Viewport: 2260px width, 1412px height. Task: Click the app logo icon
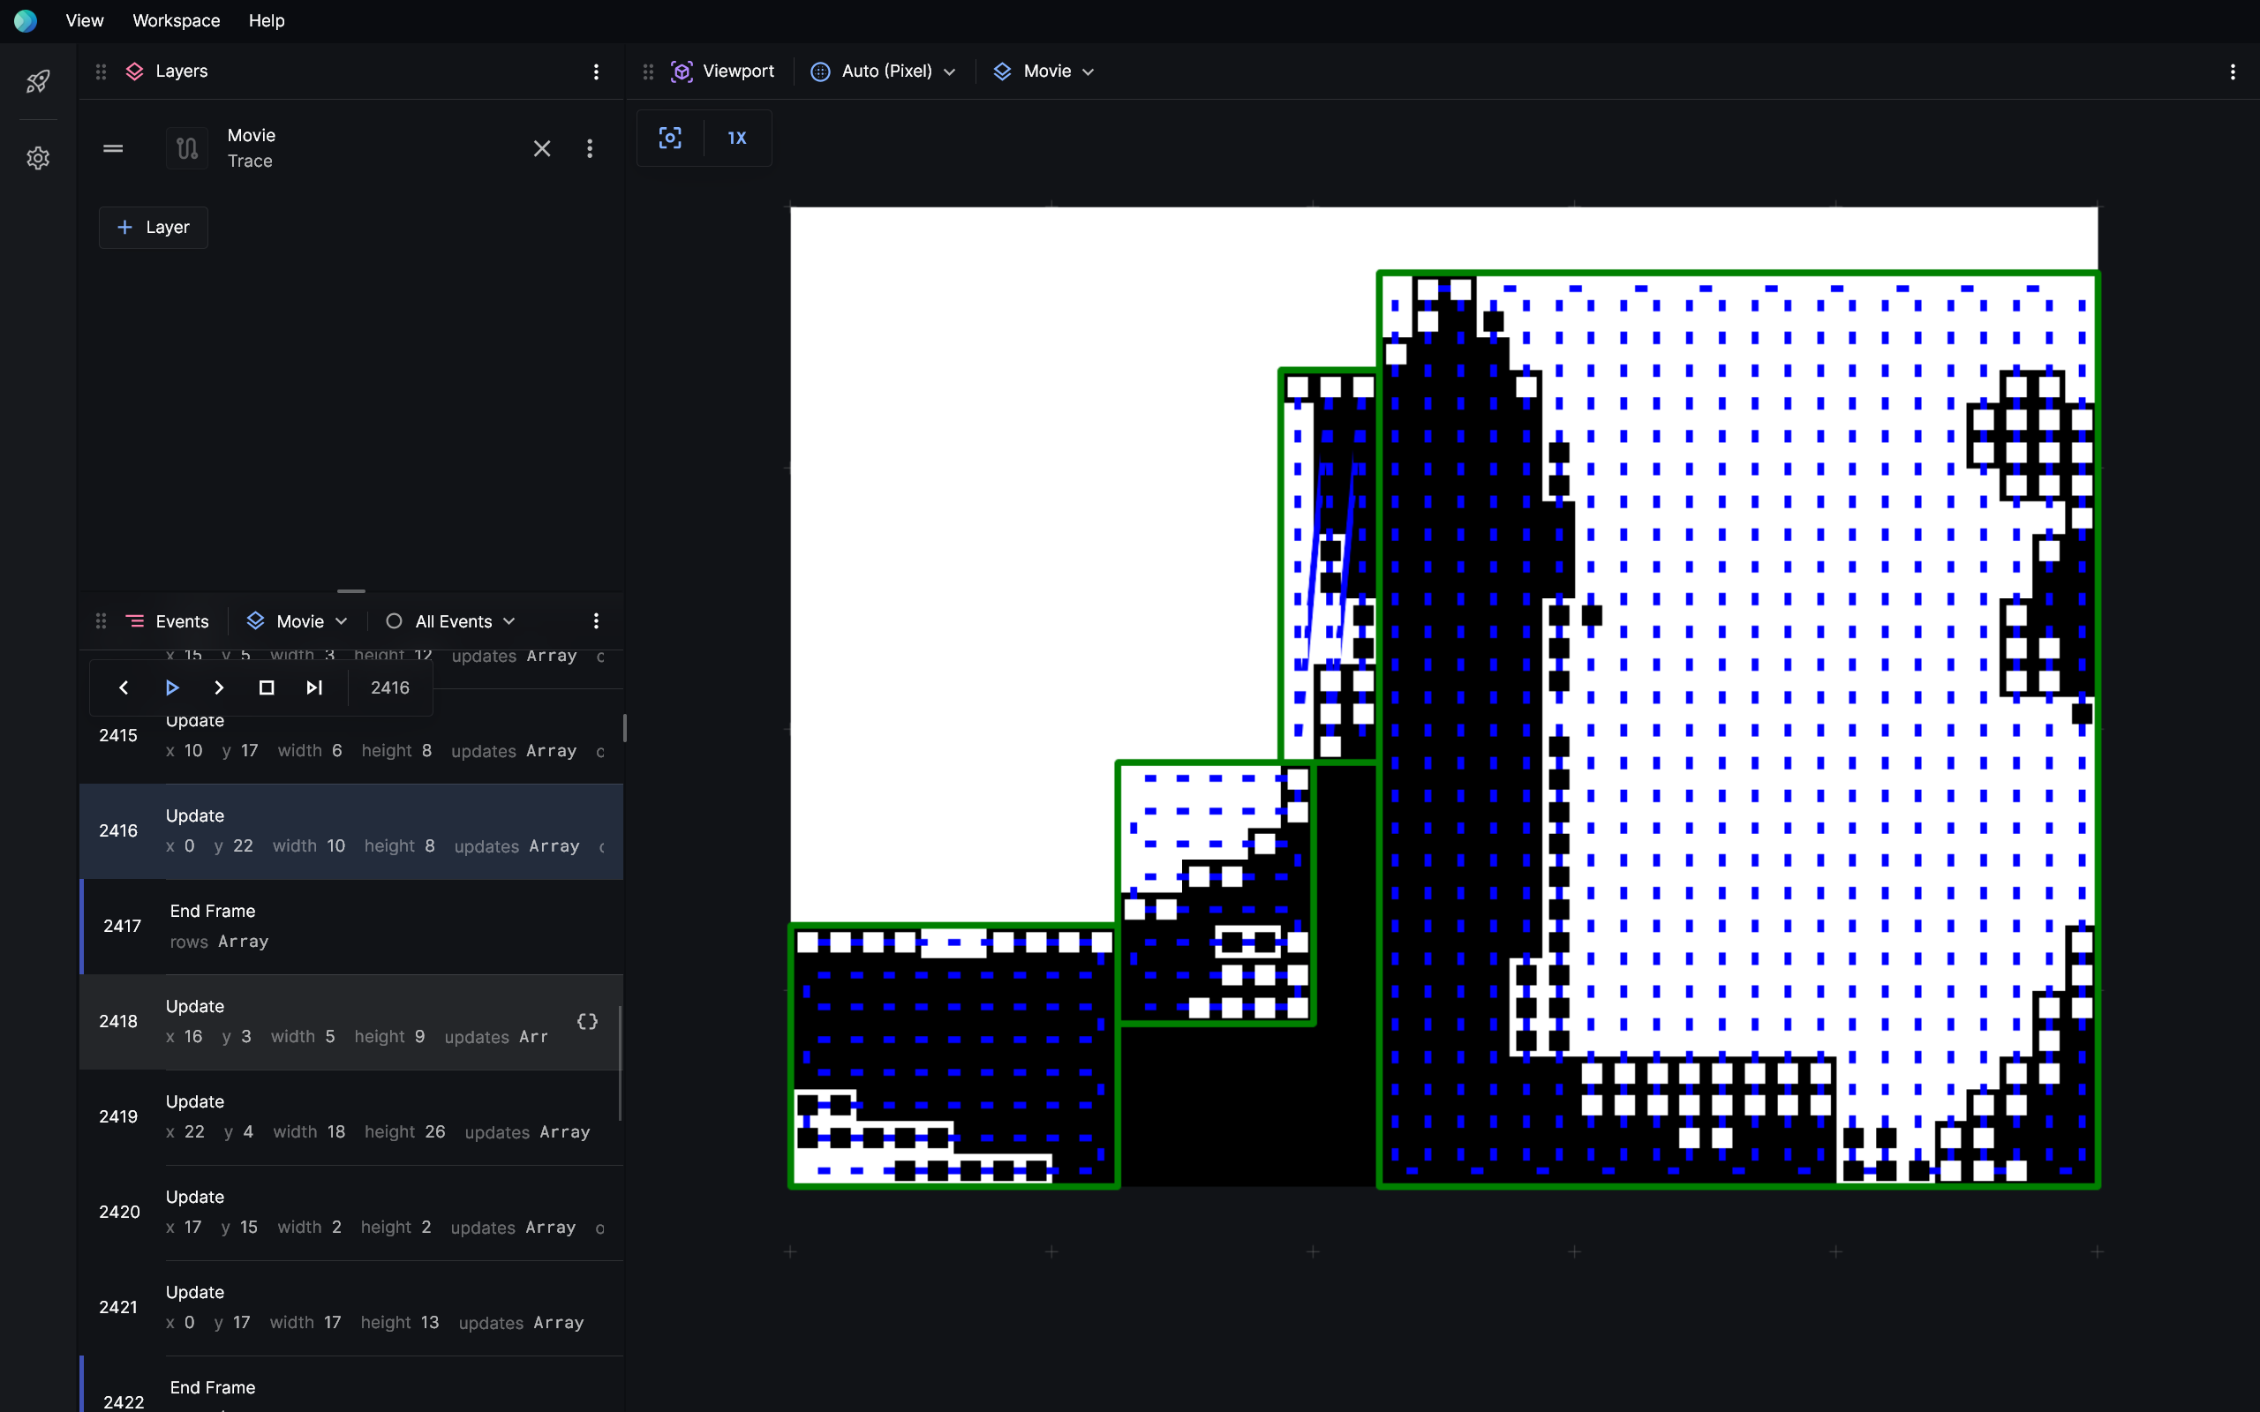click(x=26, y=20)
